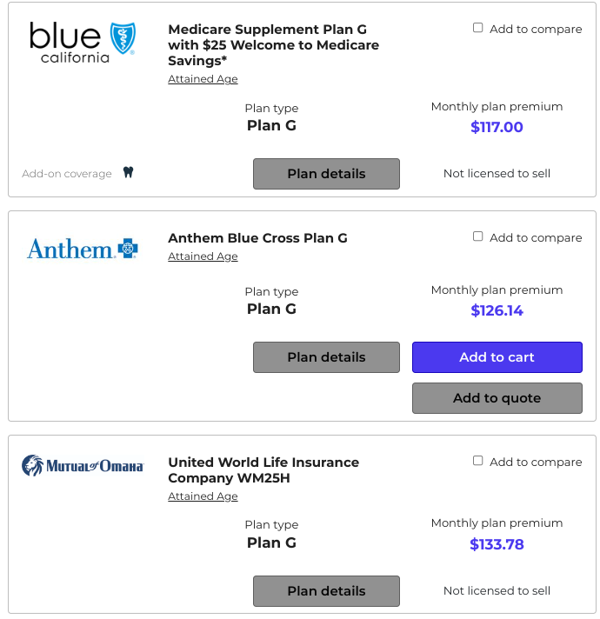Check Add to compare for Blue Shield plan
Viewport: 600px width, 619px height.
tap(478, 28)
